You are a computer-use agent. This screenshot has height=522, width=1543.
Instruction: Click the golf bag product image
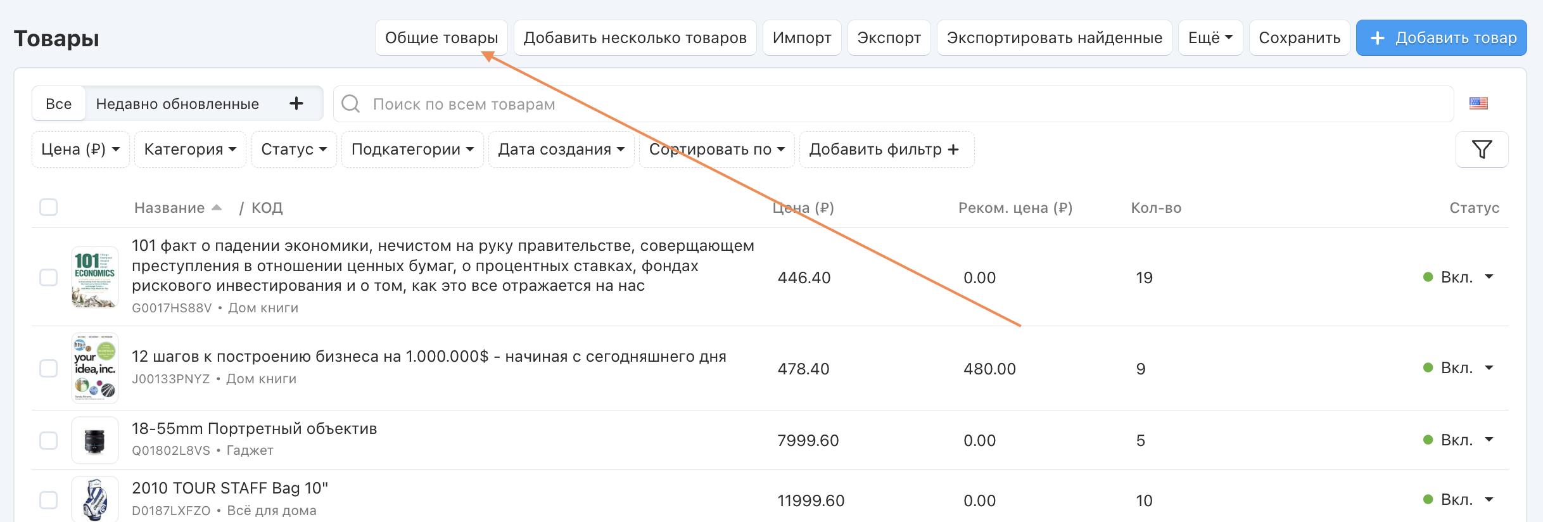pyautogui.click(x=94, y=500)
